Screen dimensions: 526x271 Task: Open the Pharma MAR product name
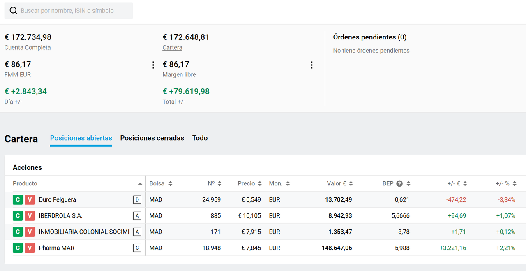(x=57, y=248)
